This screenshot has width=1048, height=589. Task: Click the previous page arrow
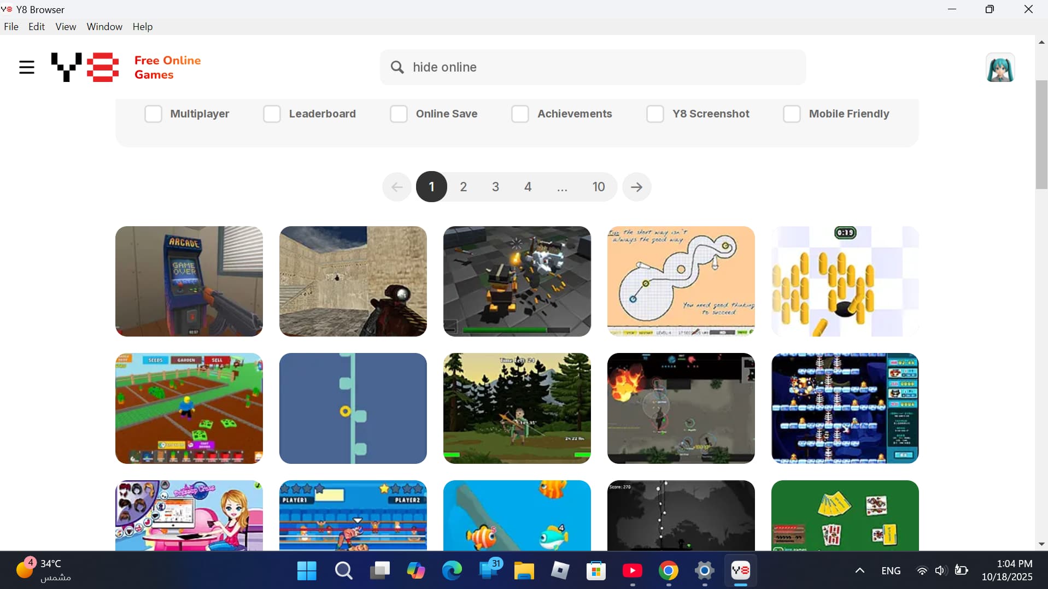pyautogui.click(x=397, y=187)
